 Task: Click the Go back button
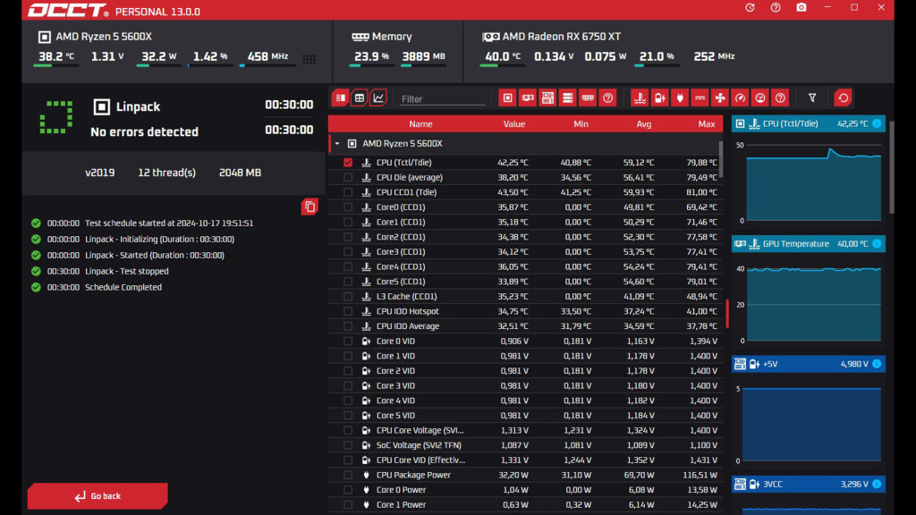98,496
